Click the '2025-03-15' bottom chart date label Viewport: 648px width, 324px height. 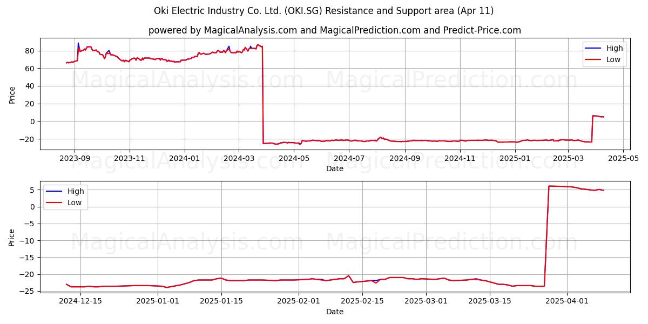tap(490, 301)
